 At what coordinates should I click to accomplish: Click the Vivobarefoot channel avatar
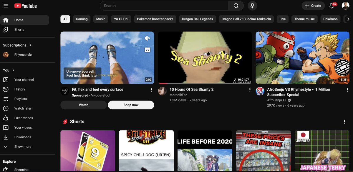(x=65, y=91)
